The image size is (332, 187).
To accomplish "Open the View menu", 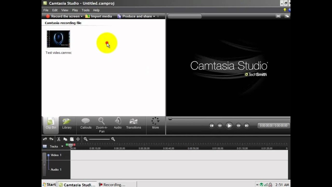I will 65,10.
